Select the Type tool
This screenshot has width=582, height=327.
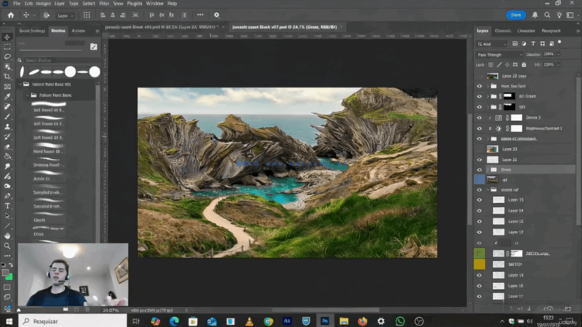(x=8, y=206)
